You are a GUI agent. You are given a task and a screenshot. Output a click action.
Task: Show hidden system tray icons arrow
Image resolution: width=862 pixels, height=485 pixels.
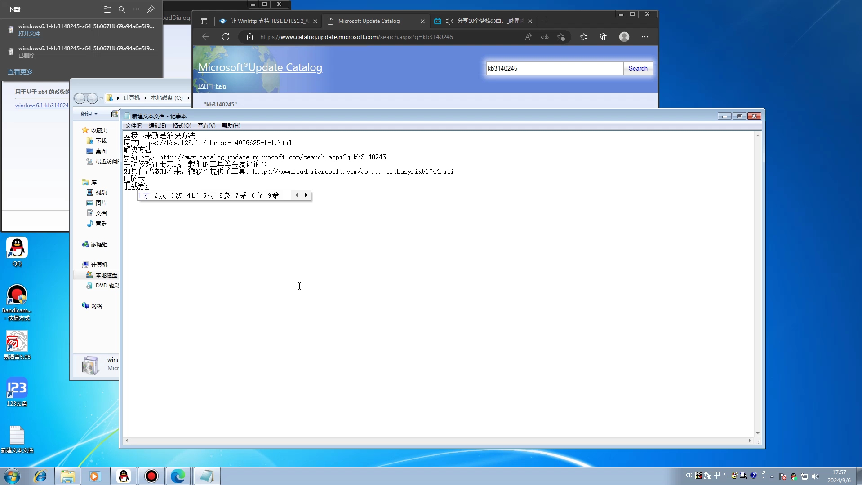click(x=772, y=476)
